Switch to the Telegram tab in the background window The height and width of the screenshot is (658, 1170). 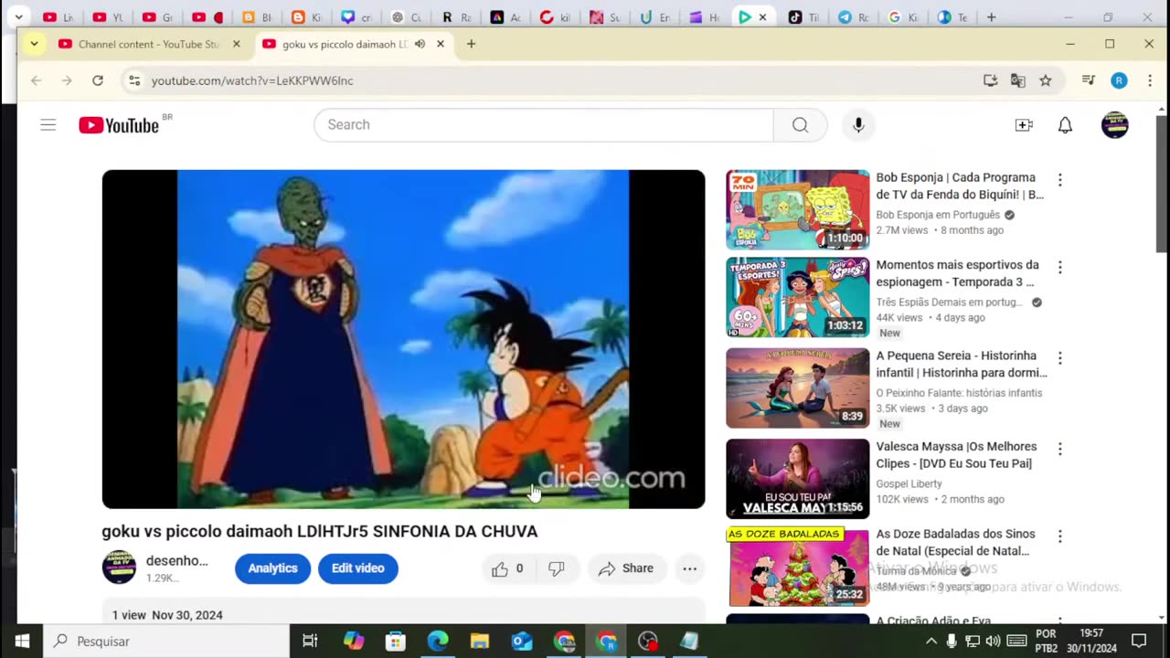pyautogui.click(x=853, y=17)
